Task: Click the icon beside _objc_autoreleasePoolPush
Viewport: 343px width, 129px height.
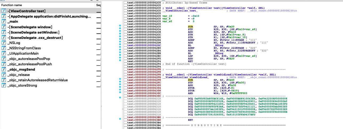Action: 4,64
